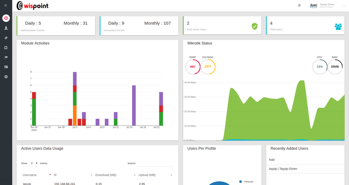Screen dimensions: 349x185
Task: Click the Total Users group icon
Action: (338, 27)
